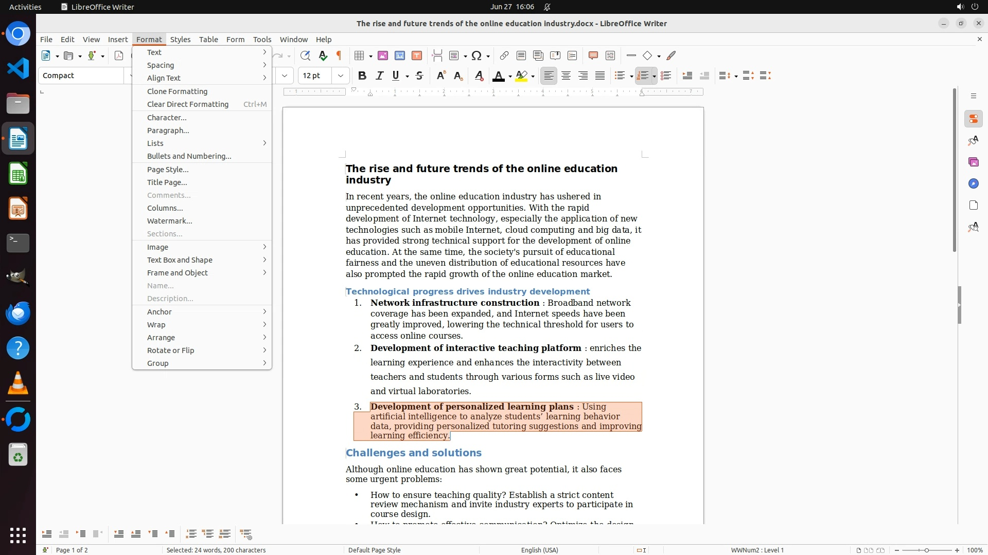This screenshot has height=555, width=988.
Task: Click the zoom slider in status bar
Action: click(926, 550)
